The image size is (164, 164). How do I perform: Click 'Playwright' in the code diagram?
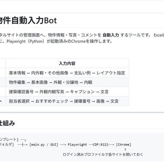pos(77,145)
